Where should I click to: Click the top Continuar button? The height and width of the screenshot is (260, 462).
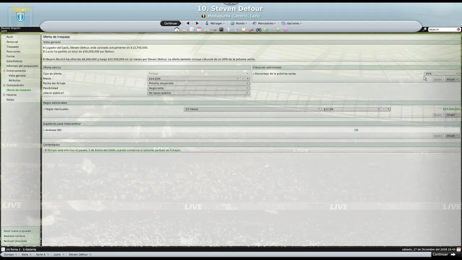[x=171, y=23]
